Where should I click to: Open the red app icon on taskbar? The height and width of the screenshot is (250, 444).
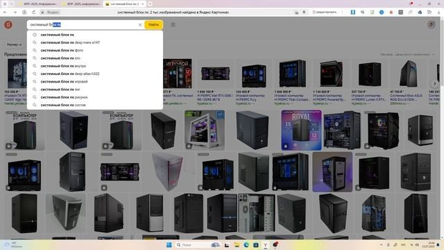[x=275, y=244]
